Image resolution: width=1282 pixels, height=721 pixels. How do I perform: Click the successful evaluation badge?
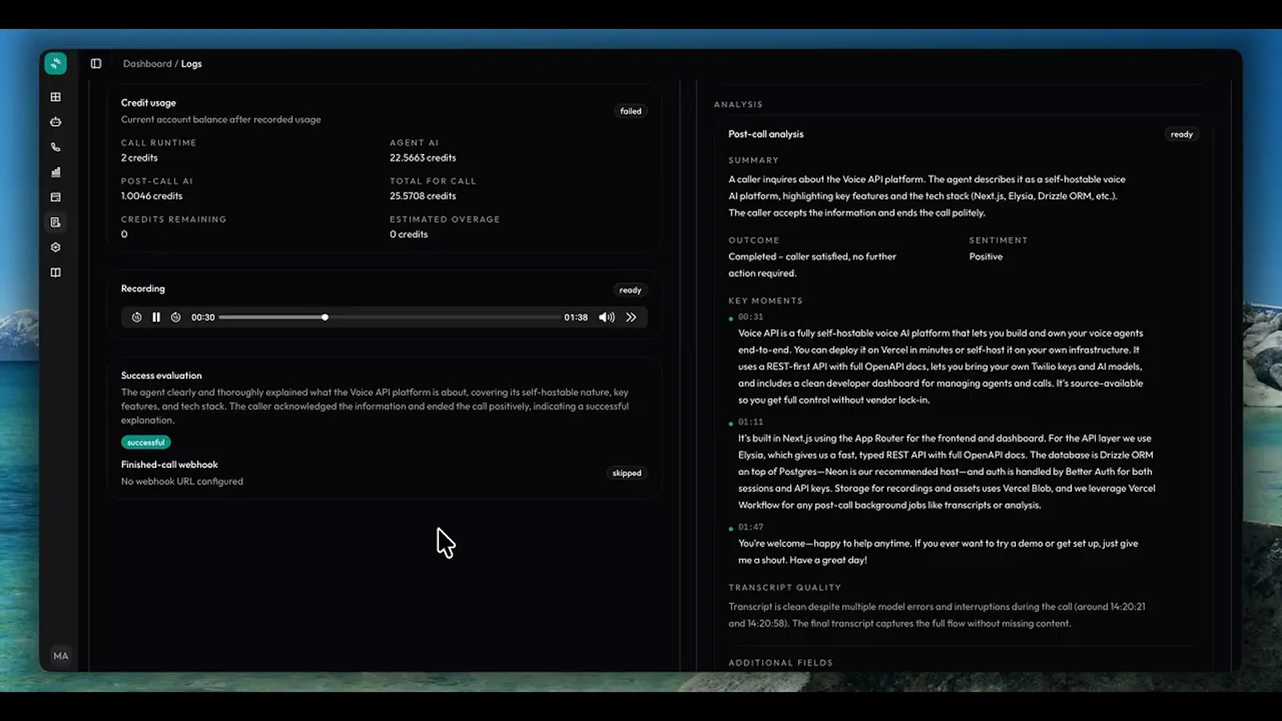tap(146, 442)
